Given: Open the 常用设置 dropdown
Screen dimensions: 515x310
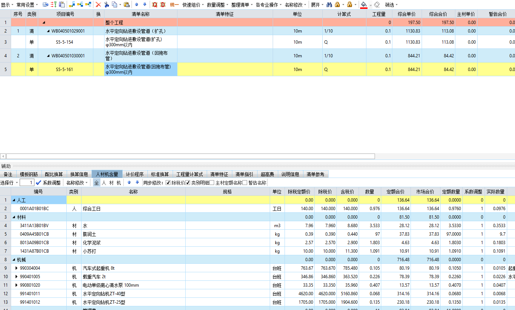Looking at the screenshot, I should [x=27, y=5].
